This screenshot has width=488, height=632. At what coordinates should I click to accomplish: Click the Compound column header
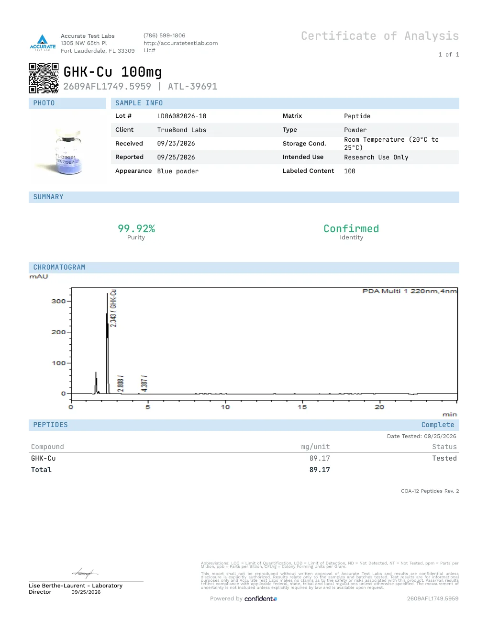[47, 447]
